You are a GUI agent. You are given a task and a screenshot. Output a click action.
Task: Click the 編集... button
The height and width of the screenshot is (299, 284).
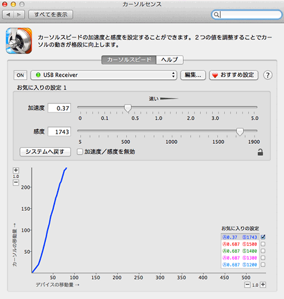(193, 75)
